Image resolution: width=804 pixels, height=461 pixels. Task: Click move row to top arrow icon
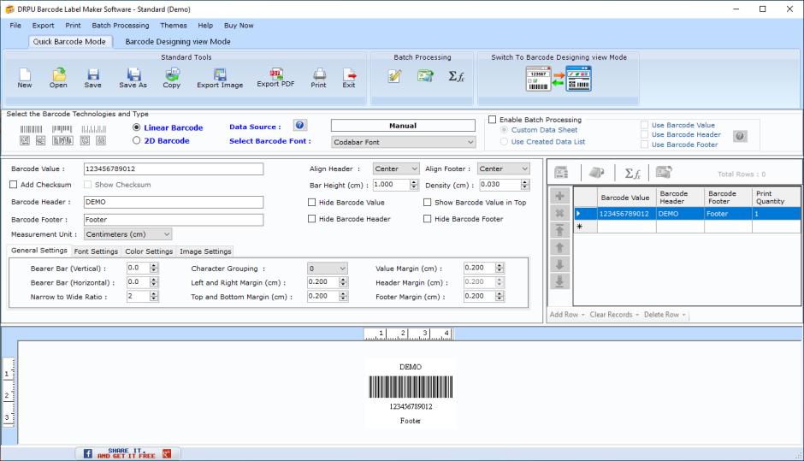(560, 230)
